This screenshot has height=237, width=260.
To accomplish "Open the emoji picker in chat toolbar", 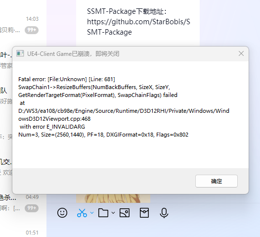I will [62, 213].
